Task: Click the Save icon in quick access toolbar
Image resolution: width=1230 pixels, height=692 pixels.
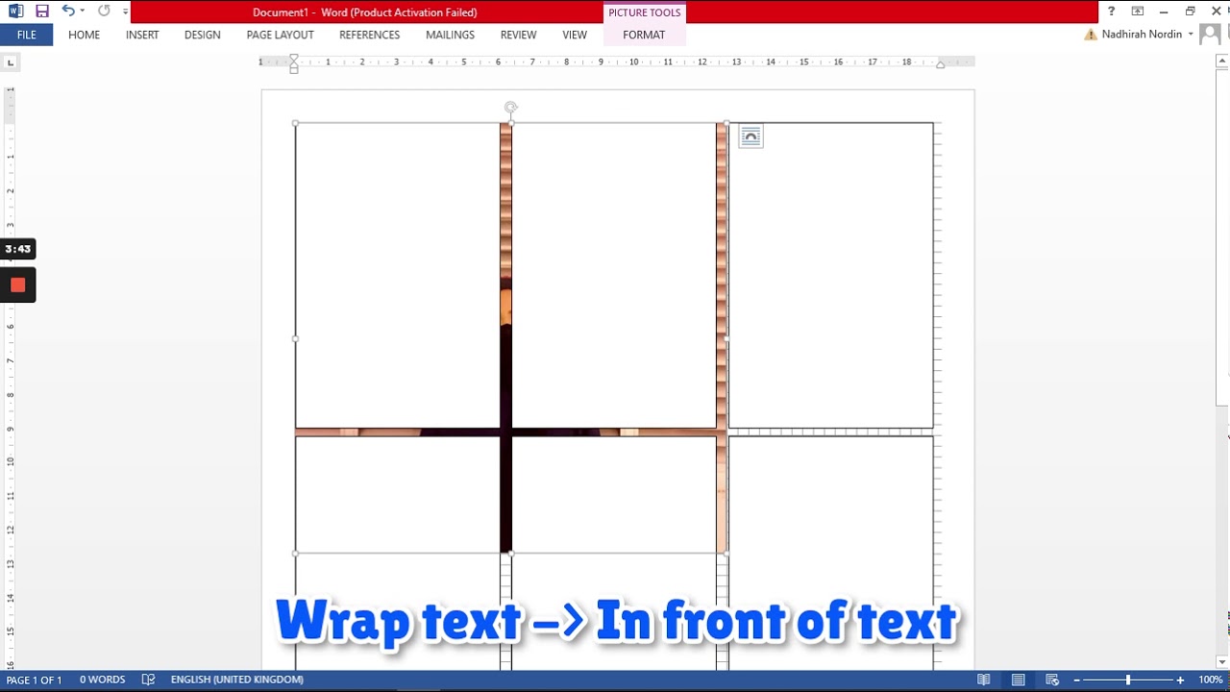Action: coord(41,12)
